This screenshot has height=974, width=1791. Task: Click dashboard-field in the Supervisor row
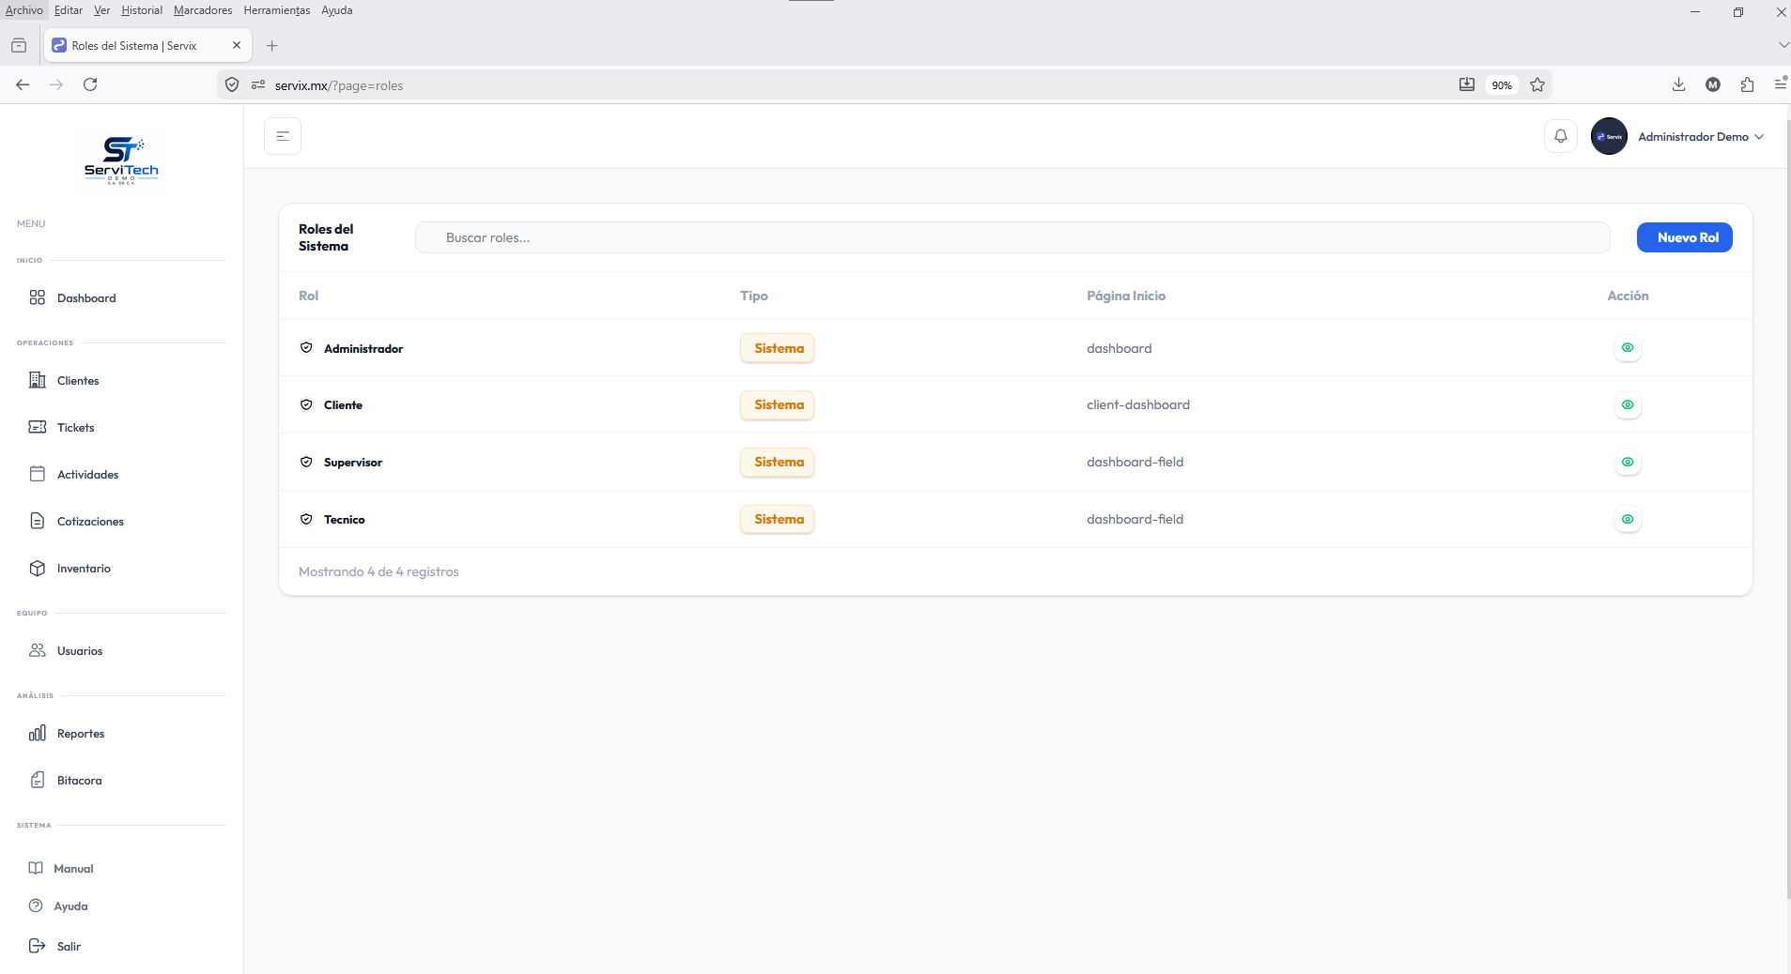[x=1135, y=462]
